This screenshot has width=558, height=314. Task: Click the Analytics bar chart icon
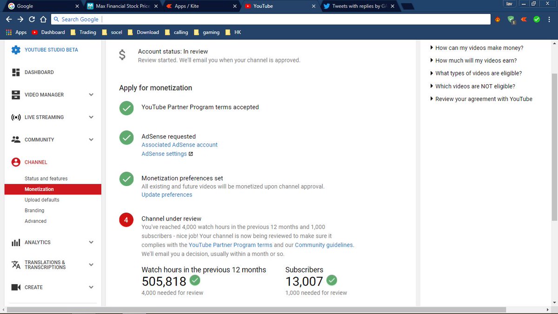tap(16, 242)
